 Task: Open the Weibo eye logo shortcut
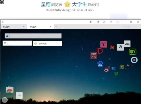(107, 69)
